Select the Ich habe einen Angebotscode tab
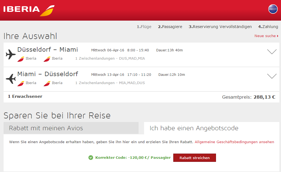The width and height of the screenshot is (281, 172). [212, 128]
